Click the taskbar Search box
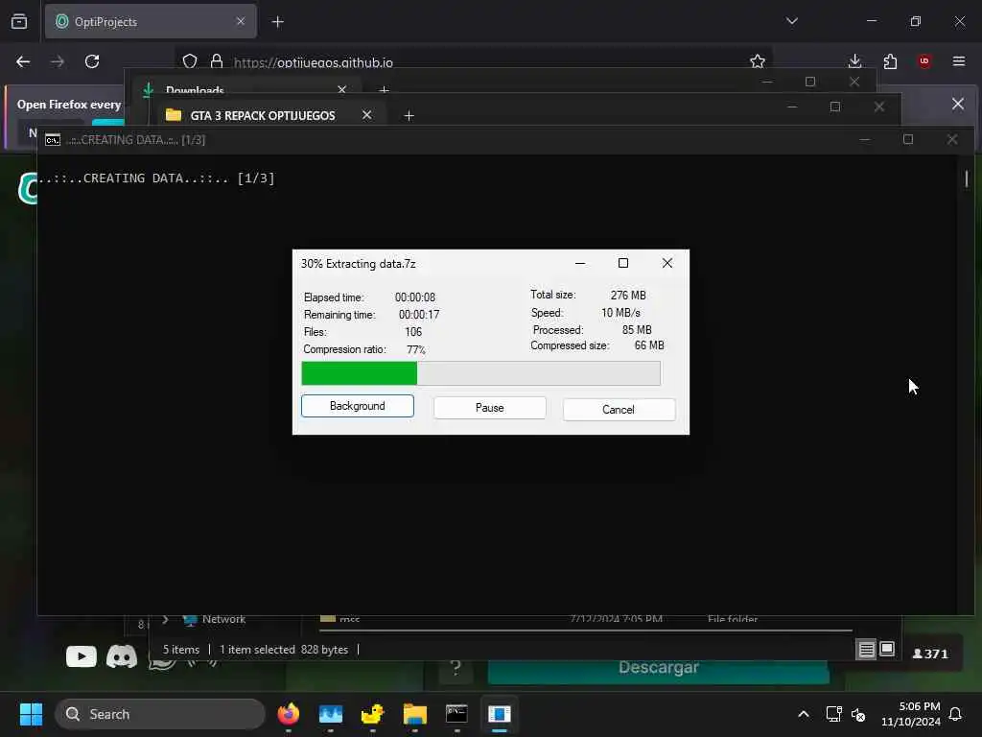This screenshot has height=737, width=982. click(x=160, y=714)
